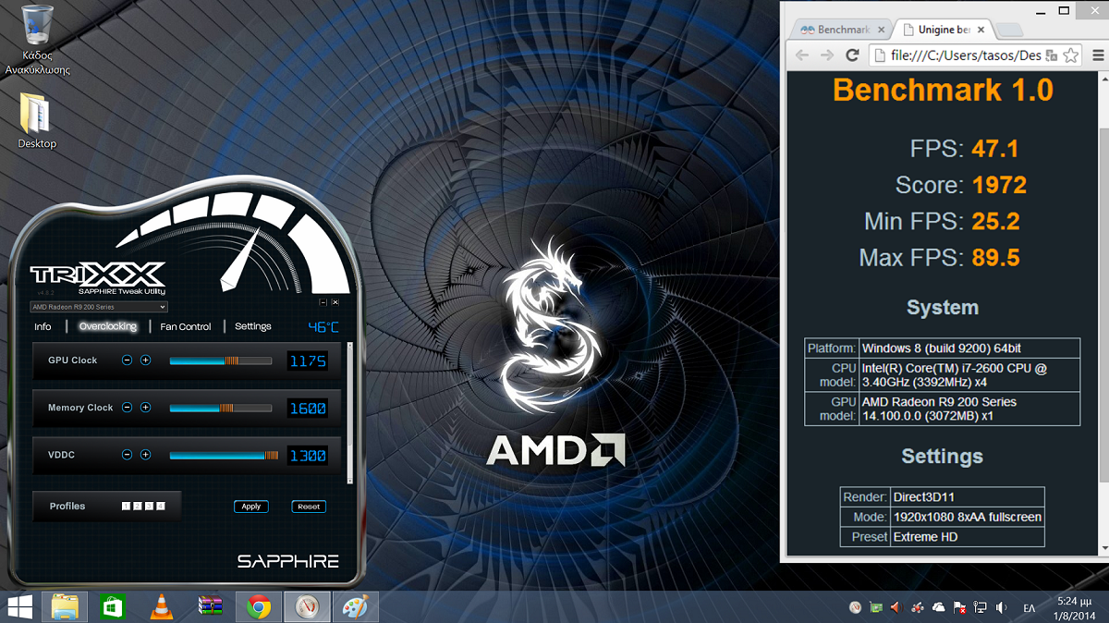This screenshot has height=623, width=1109.
Task: Select the Unigine benchmark browser tab
Action: click(943, 30)
